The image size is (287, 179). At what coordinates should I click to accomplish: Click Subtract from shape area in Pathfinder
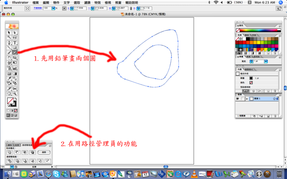[17, 152]
